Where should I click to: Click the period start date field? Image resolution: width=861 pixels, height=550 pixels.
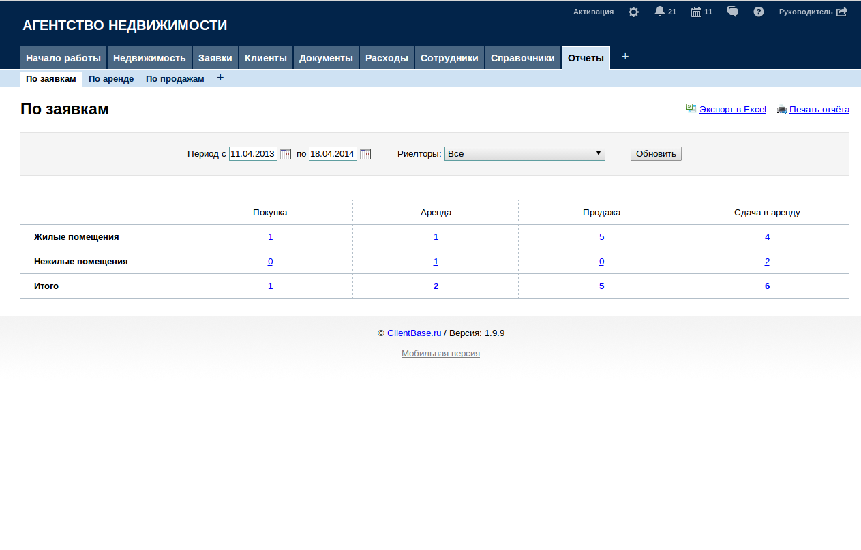(253, 154)
